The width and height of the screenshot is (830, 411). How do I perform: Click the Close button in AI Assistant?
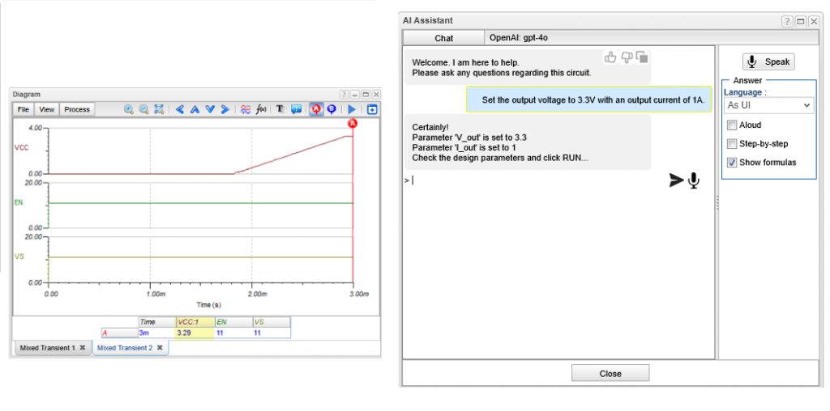coord(610,373)
